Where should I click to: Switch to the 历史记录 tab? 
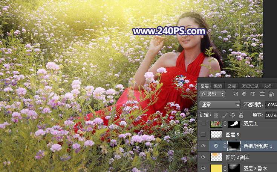click(250, 86)
